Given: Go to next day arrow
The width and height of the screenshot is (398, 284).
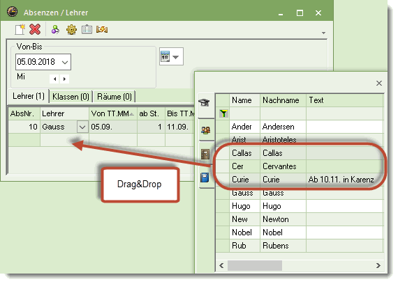Looking at the screenshot, I should pyautogui.click(x=64, y=79).
